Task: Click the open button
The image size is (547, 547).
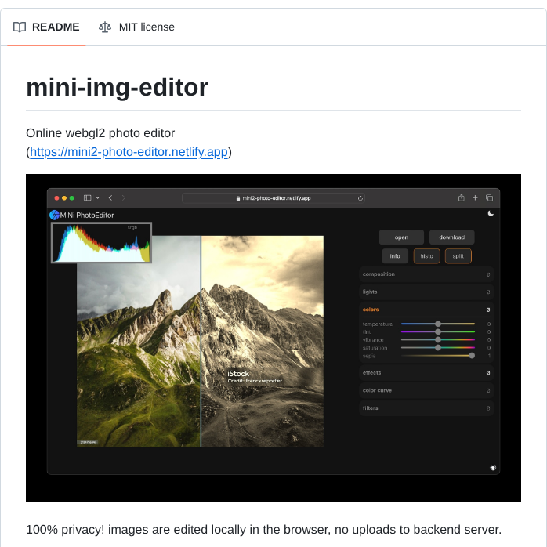Action: tap(401, 237)
